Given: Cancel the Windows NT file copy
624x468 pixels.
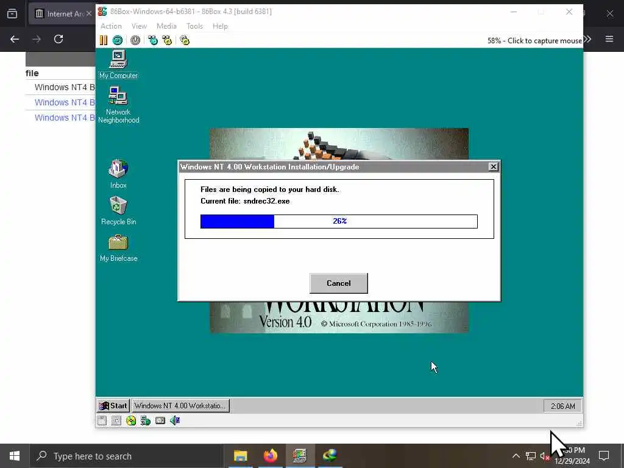Looking at the screenshot, I should click(339, 283).
